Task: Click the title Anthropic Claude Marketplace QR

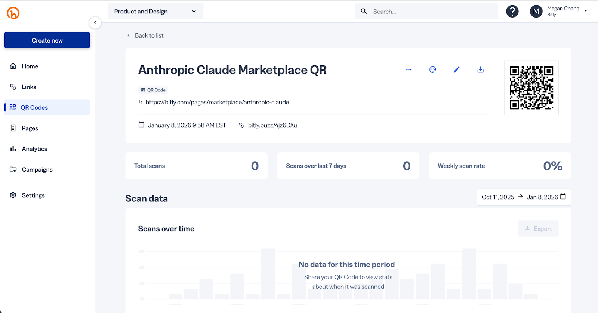Action: 232,70
